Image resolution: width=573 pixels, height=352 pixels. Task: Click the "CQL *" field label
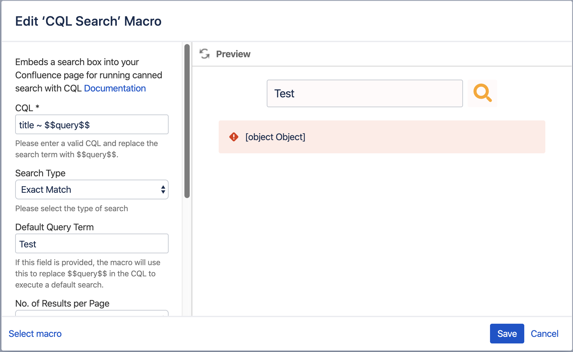click(27, 108)
